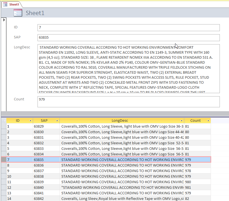Click LongDesc cell with Size 52-5

(x=122, y=143)
